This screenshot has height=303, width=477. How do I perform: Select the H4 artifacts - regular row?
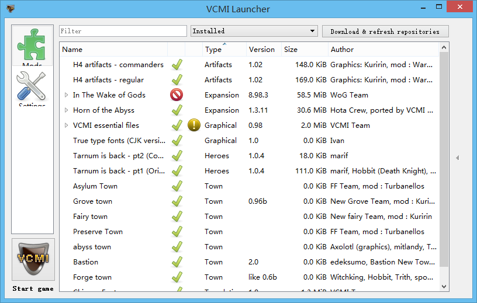pos(249,79)
